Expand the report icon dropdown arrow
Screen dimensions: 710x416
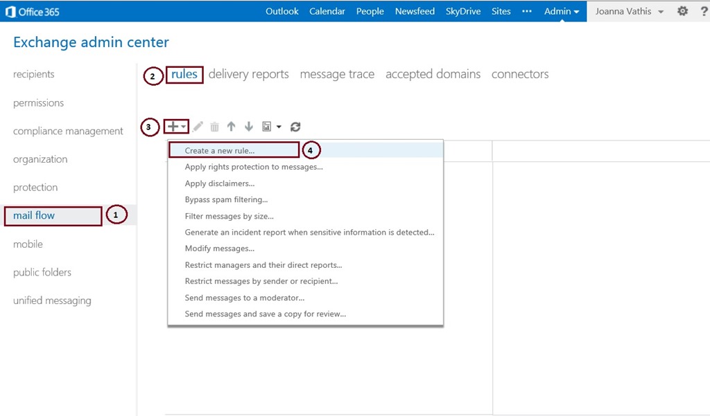click(279, 127)
